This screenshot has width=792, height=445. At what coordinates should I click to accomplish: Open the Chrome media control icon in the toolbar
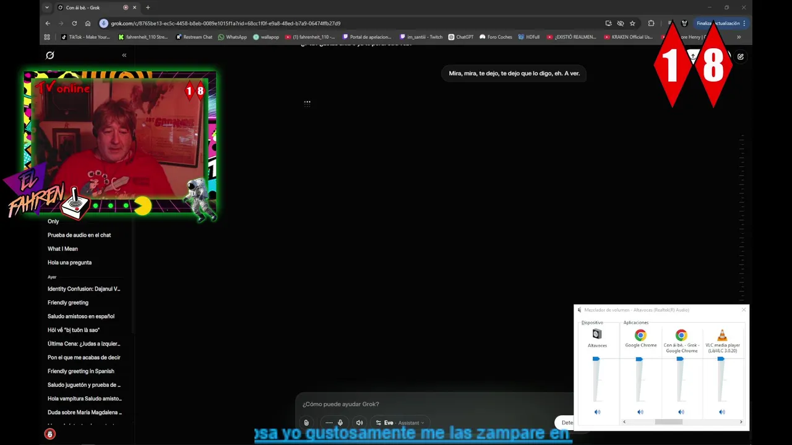(x=669, y=23)
